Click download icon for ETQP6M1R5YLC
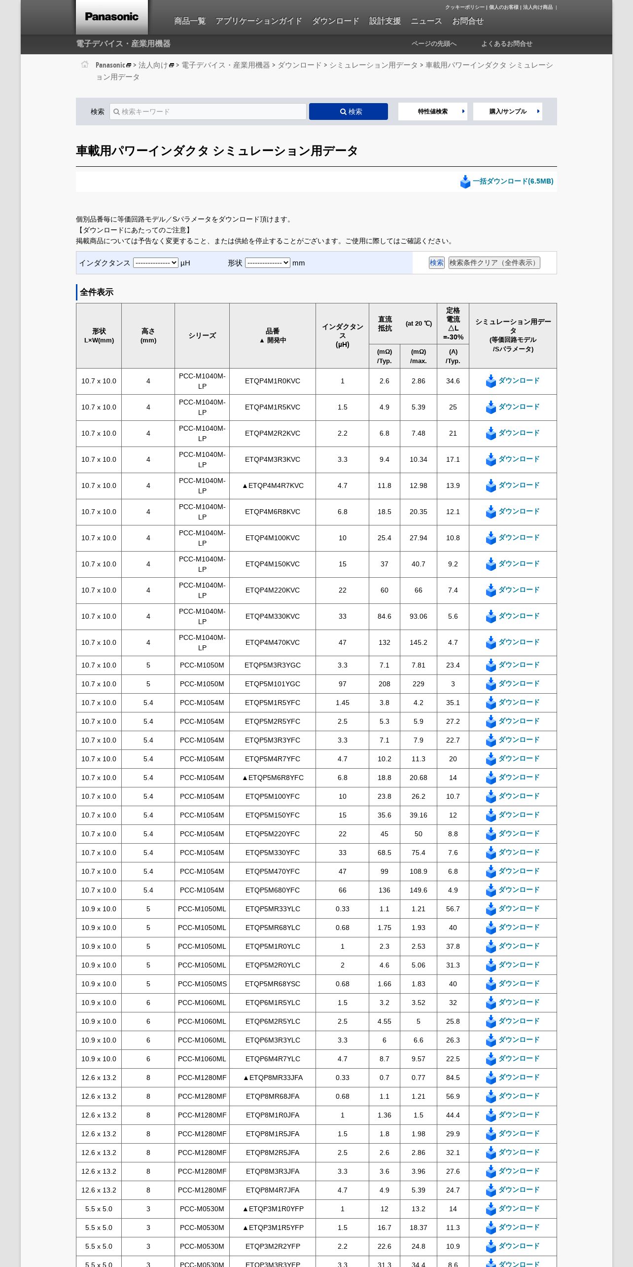Image resolution: width=633 pixels, height=1267 pixels. point(491,1003)
